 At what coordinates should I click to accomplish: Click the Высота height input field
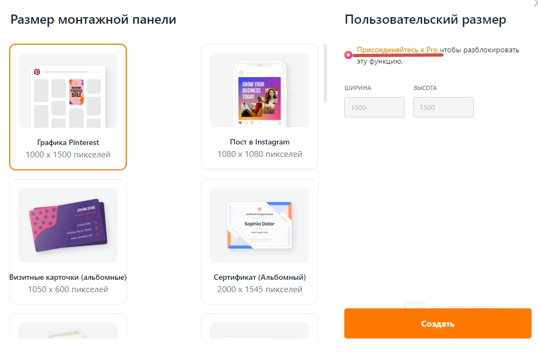pyautogui.click(x=443, y=107)
